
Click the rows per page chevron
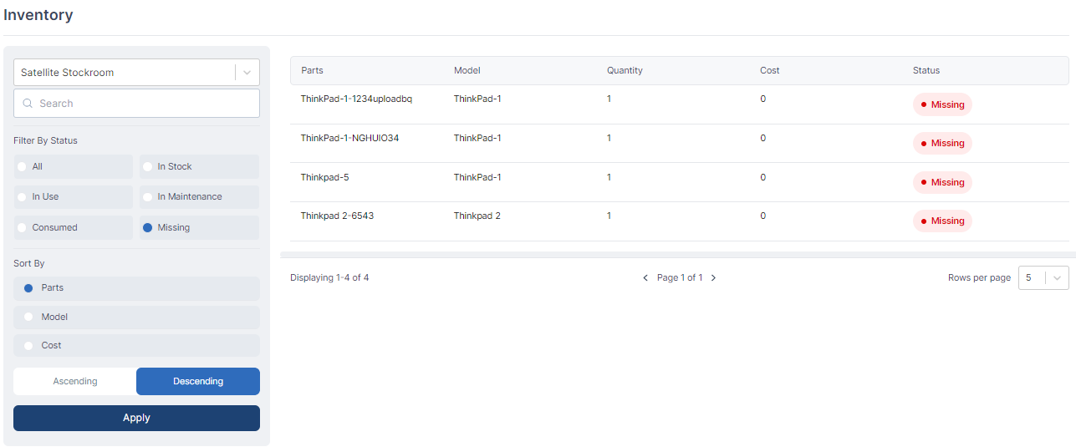point(1058,278)
